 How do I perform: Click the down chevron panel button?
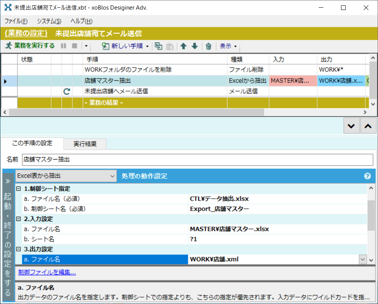pyautogui.click(x=351, y=126)
